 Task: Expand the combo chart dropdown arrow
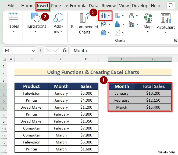(x=137, y=24)
